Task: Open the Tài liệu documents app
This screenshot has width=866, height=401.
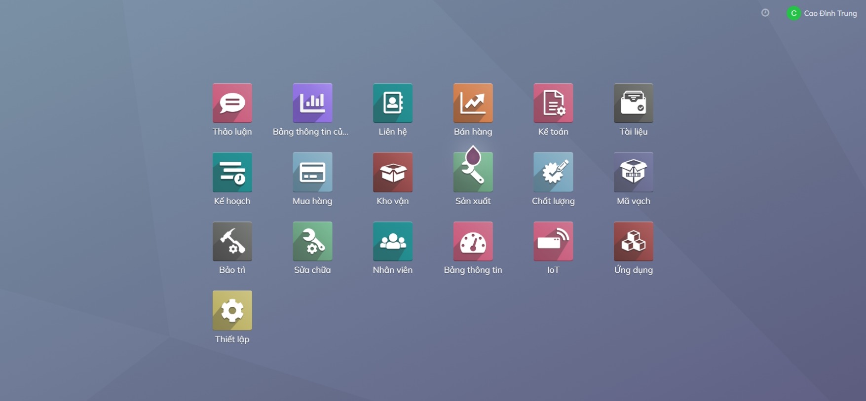Action: coord(633,103)
